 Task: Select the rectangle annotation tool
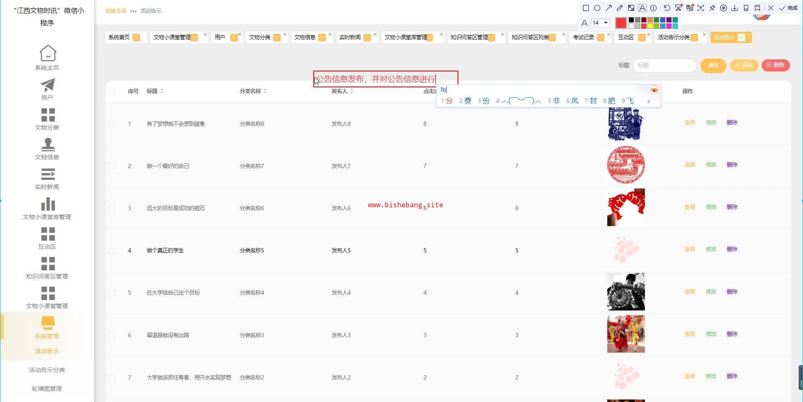[586, 8]
